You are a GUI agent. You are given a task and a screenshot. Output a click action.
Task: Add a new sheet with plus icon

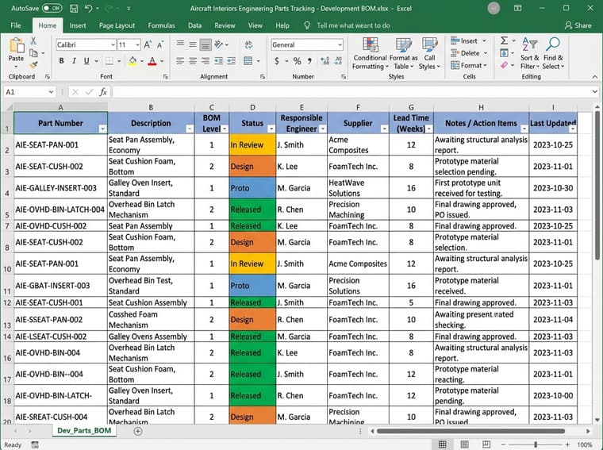click(x=138, y=431)
